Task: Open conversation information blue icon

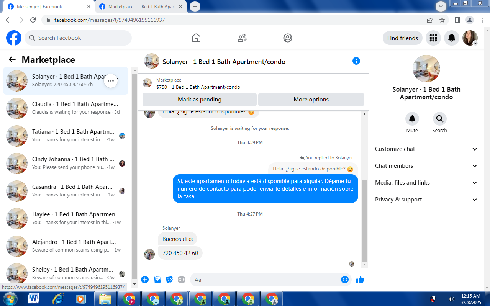Action: pos(356,61)
